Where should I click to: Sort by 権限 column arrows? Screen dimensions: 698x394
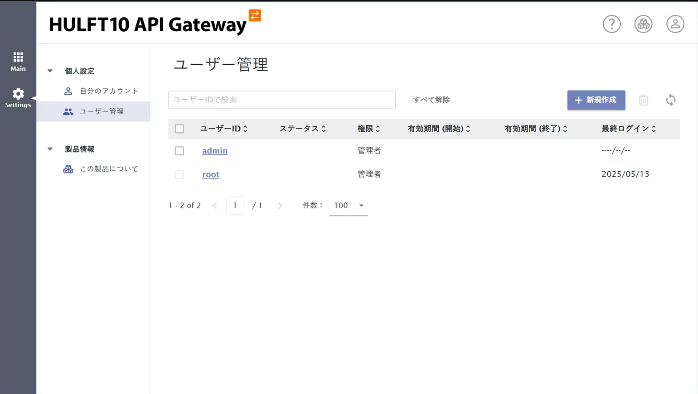click(378, 129)
